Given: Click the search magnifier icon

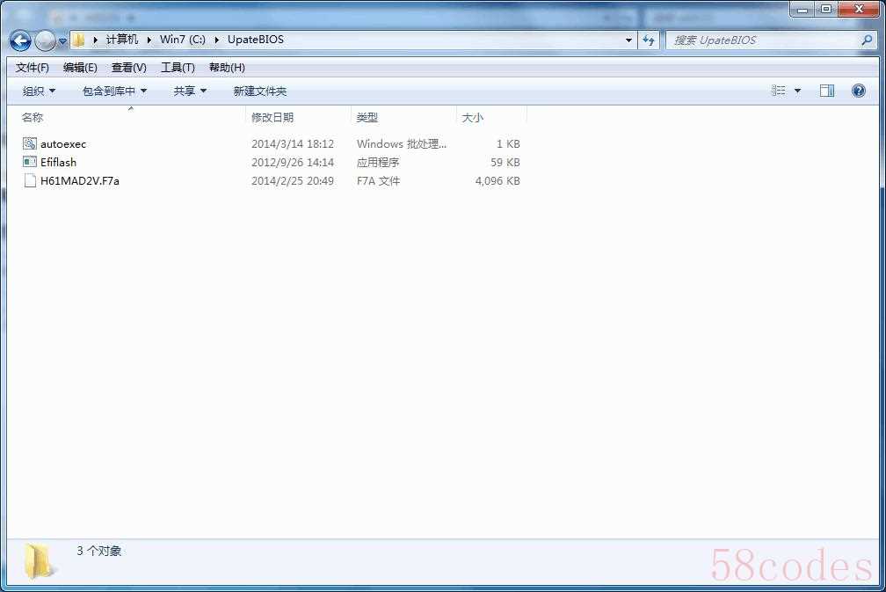Looking at the screenshot, I should tap(867, 40).
